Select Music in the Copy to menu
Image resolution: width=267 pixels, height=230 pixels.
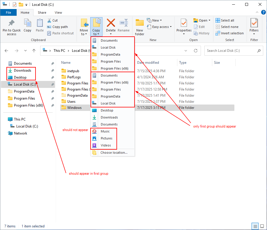pyautogui.click(x=105, y=131)
